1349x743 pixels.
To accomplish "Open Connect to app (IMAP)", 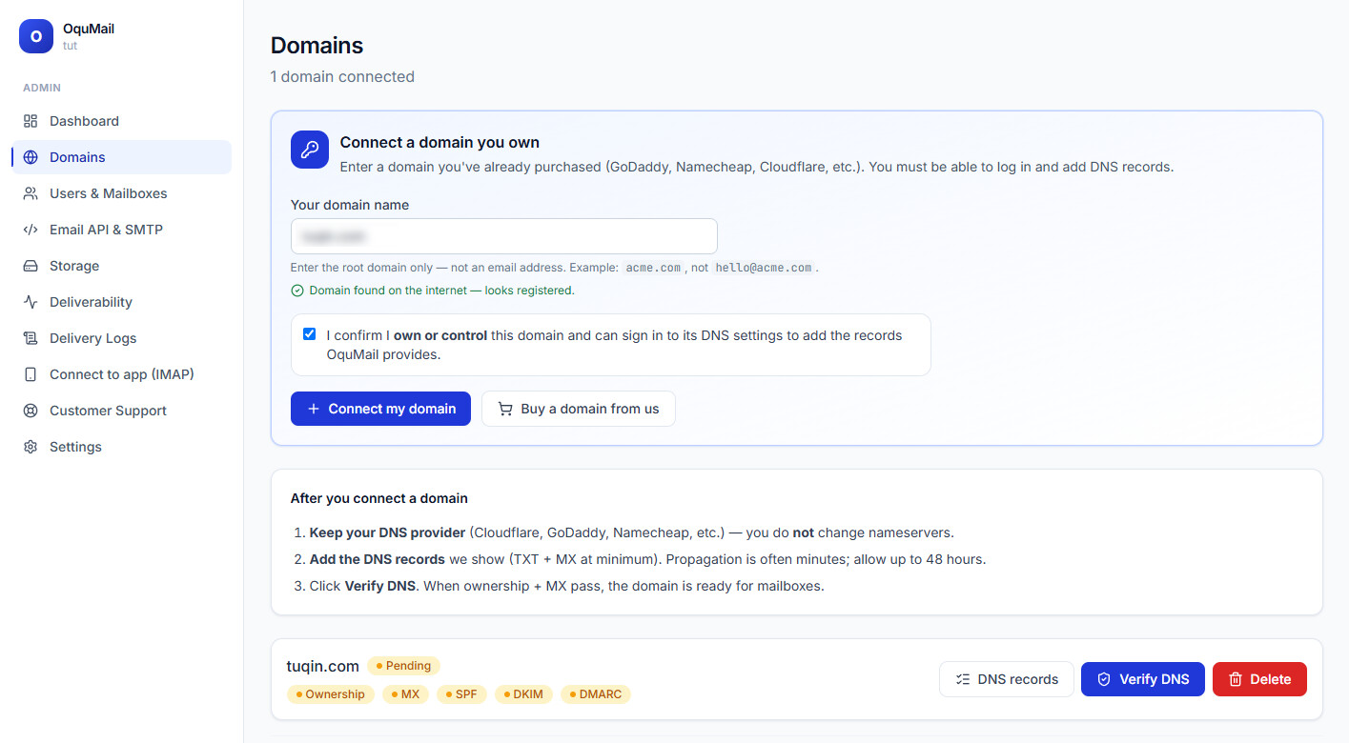I will point(121,374).
